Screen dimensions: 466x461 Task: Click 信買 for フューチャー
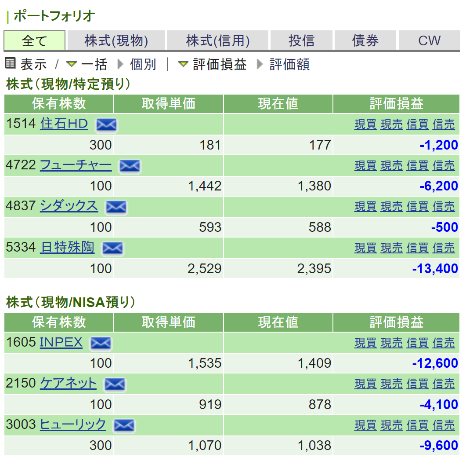418,165
